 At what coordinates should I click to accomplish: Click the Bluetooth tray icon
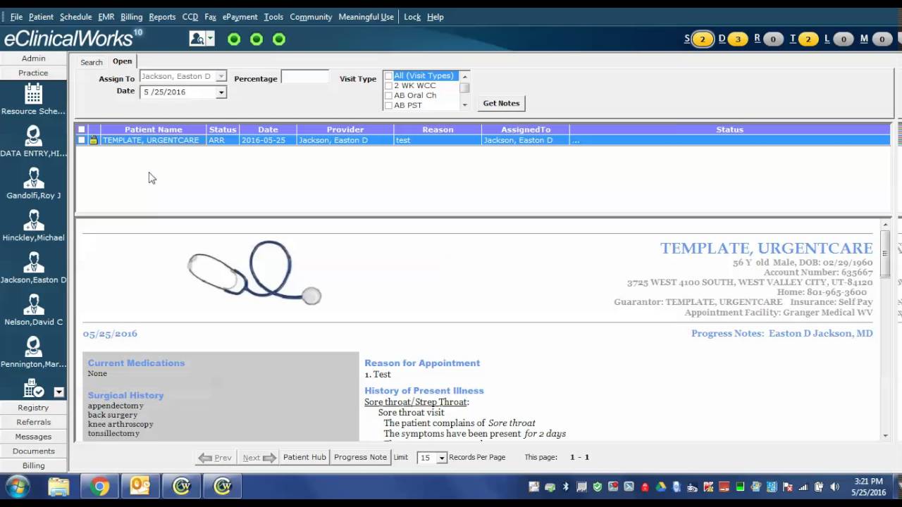(566, 487)
